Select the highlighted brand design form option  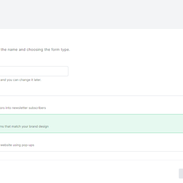91,124
